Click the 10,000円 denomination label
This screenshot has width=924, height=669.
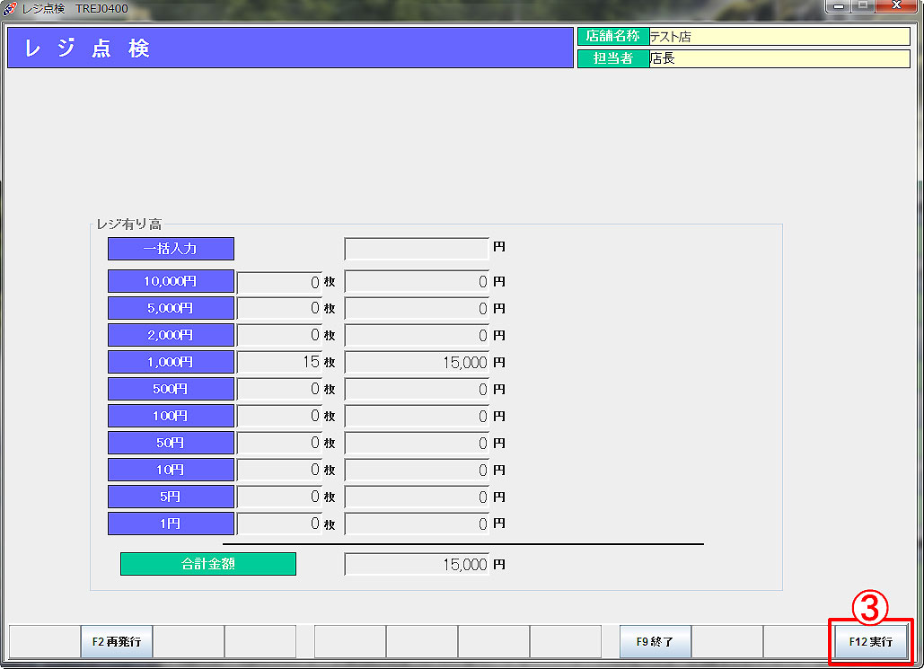click(171, 282)
